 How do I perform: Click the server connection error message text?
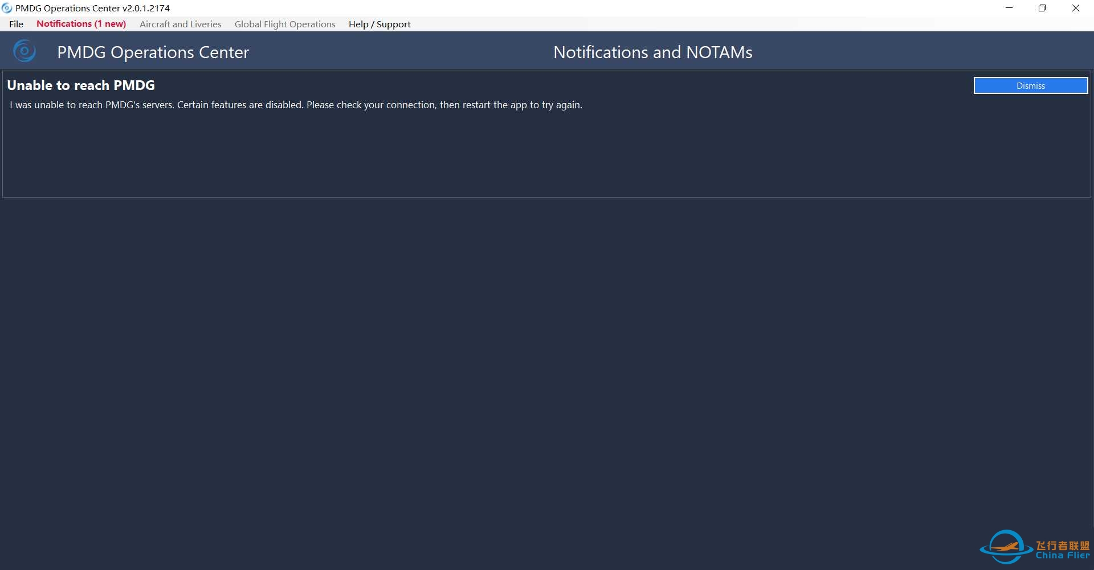click(296, 105)
